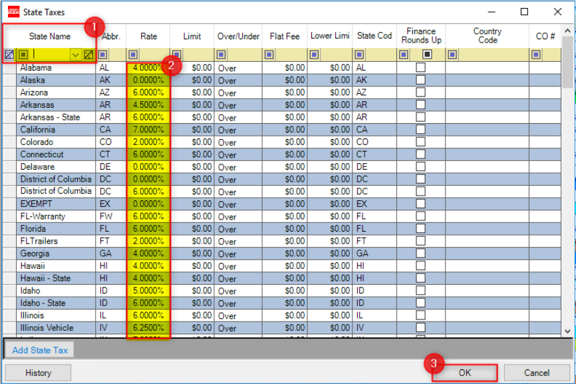Sort by the Finance Rounds Up header
The width and height of the screenshot is (576, 384).
[421, 36]
